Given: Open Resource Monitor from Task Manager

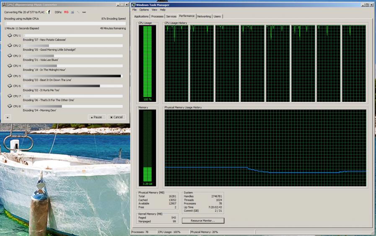Looking at the screenshot, I should coord(203,220).
